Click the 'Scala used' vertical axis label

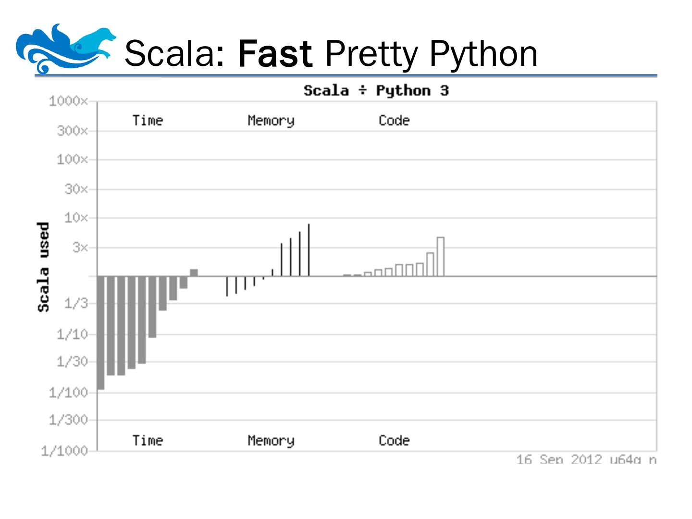click(x=43, y=267)
